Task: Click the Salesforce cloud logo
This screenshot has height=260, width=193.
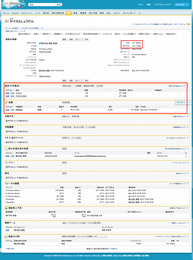Action: 12,4
